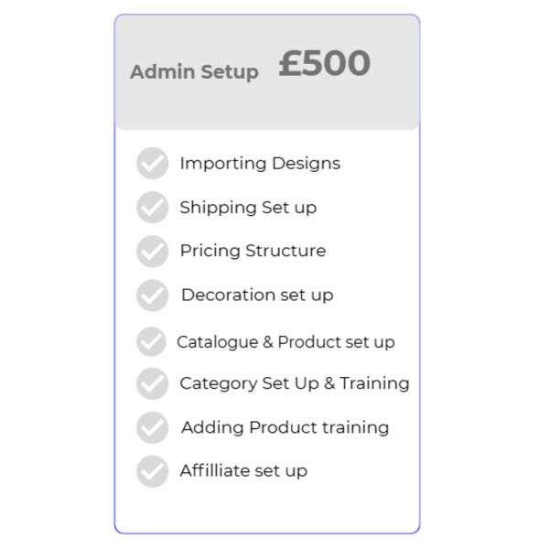
Task: Select the Importing Designs text
Action: [260, 163]
